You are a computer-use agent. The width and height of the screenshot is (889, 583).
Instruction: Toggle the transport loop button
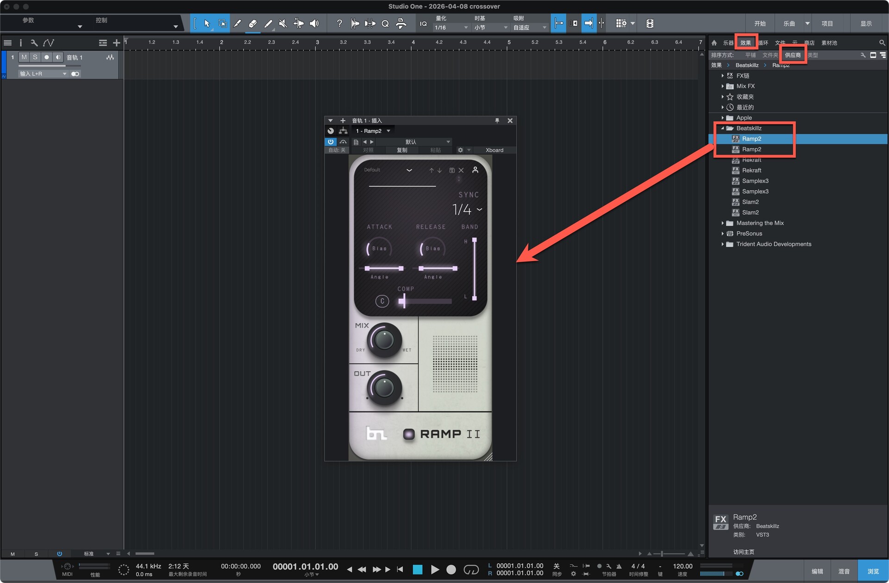471,570
